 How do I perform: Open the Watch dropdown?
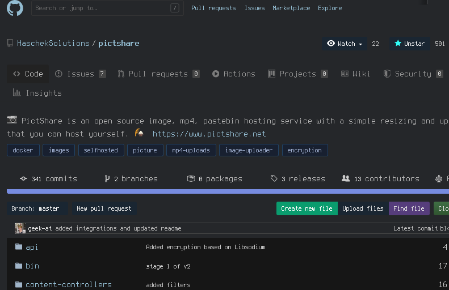[x=345, y=44]
